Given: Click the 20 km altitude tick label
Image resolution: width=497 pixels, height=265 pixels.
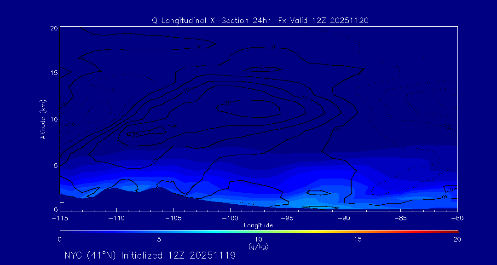Looking at the screenshot, I should coord(53,28).
